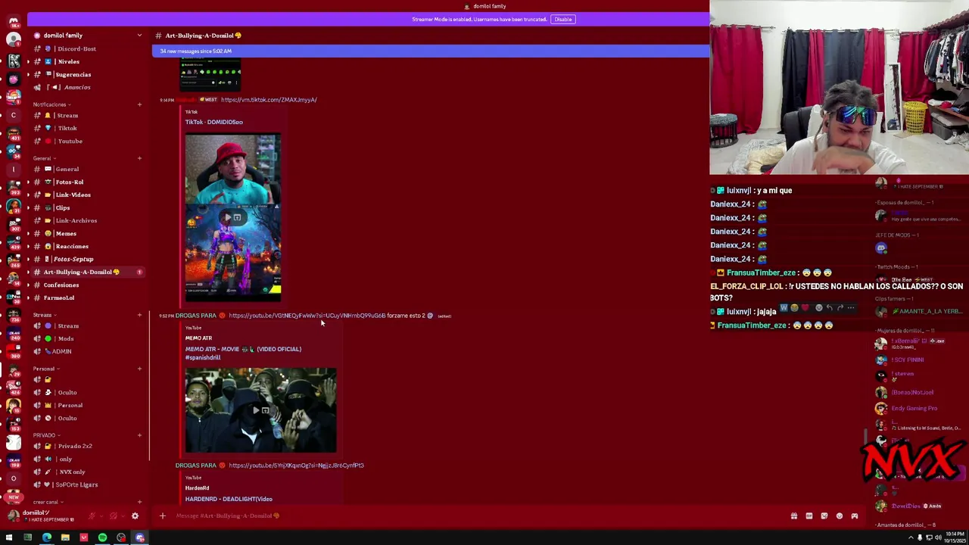Screen dimensions: 969x545
Task: Create channel in crear canal category
Action: click(x=139, y=502)
